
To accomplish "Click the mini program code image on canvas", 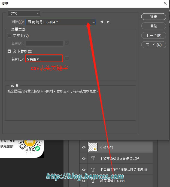I will pos(30,146).
